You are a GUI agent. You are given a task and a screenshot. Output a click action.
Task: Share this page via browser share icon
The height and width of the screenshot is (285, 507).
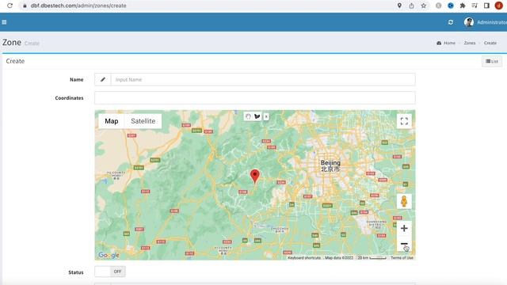411,6
